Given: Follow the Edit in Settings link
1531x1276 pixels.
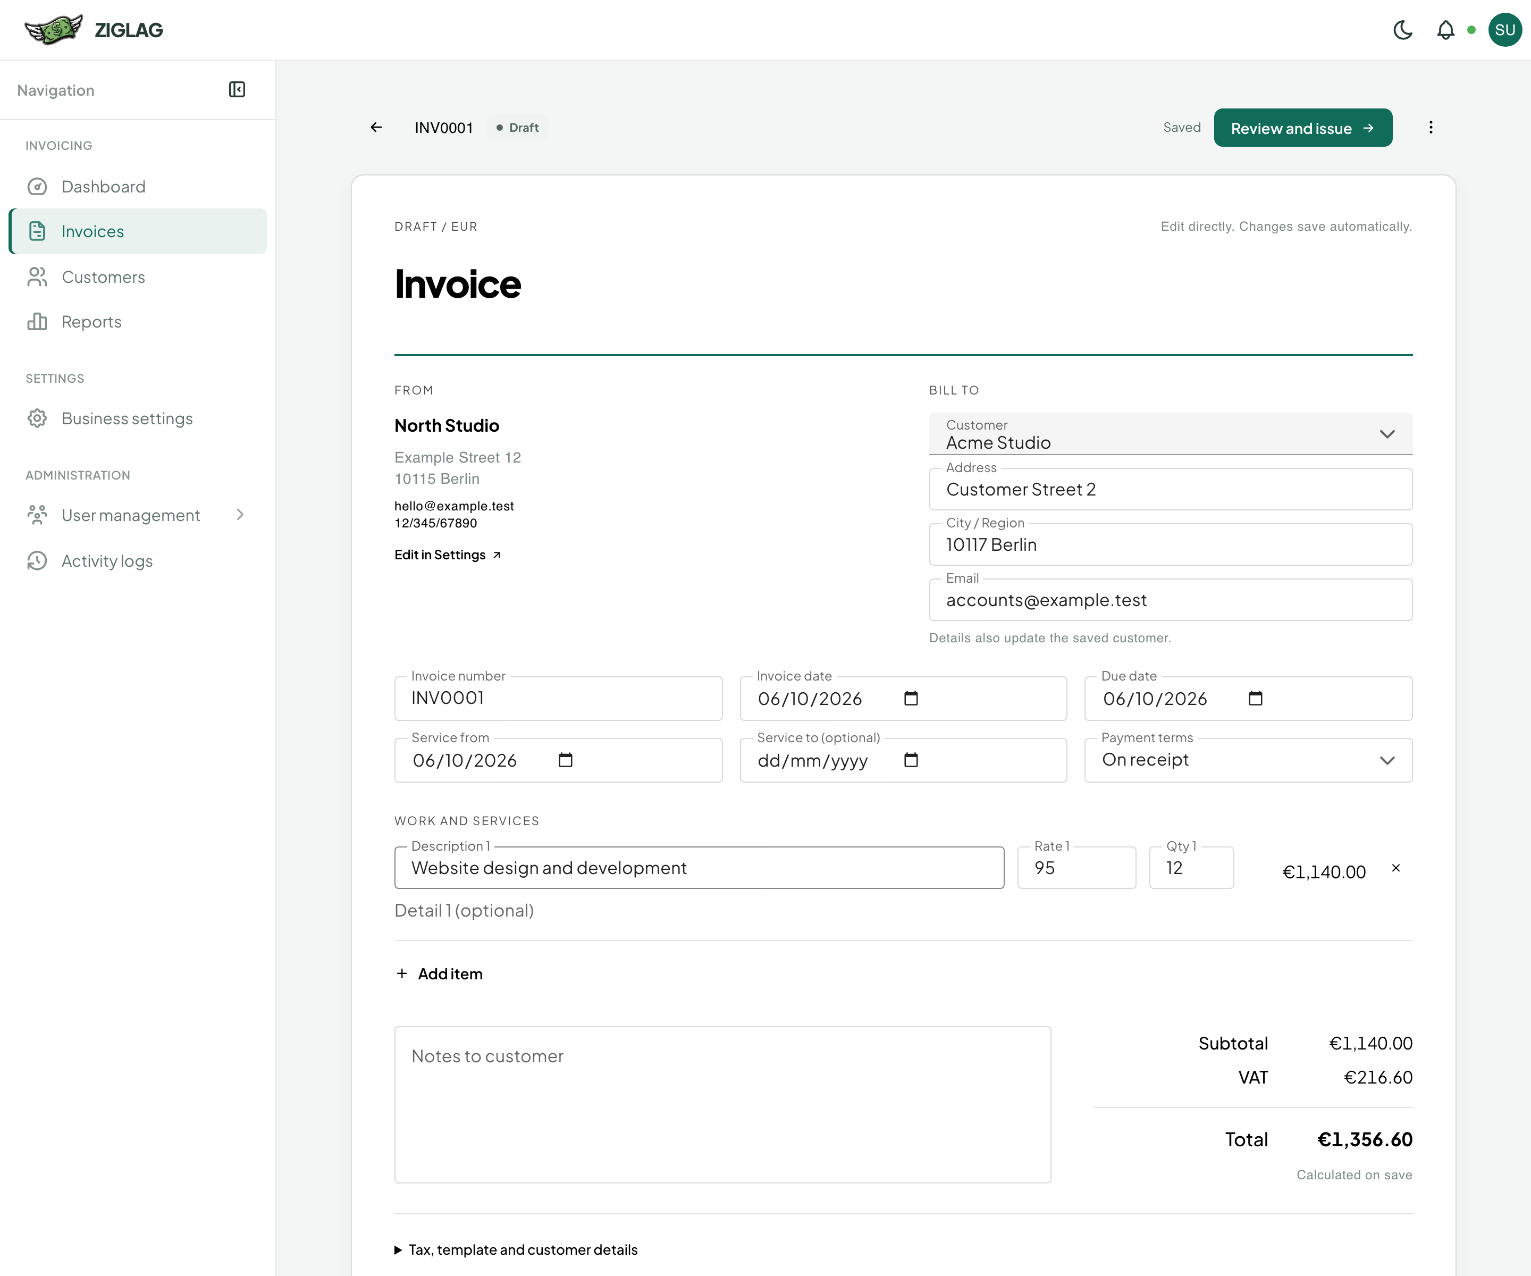Looking at the screenshot, I should coord(448,555).
